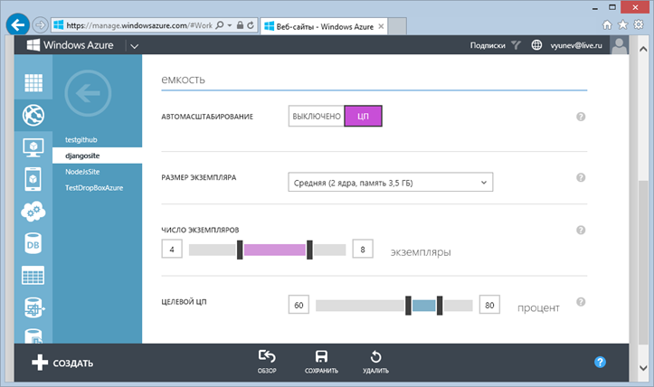Click the user avatar icon in header
Screen dimensions: 654x387
tap(620, 45)
